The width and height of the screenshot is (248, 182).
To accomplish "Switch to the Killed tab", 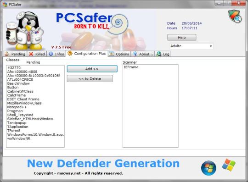I will (37, 54).
